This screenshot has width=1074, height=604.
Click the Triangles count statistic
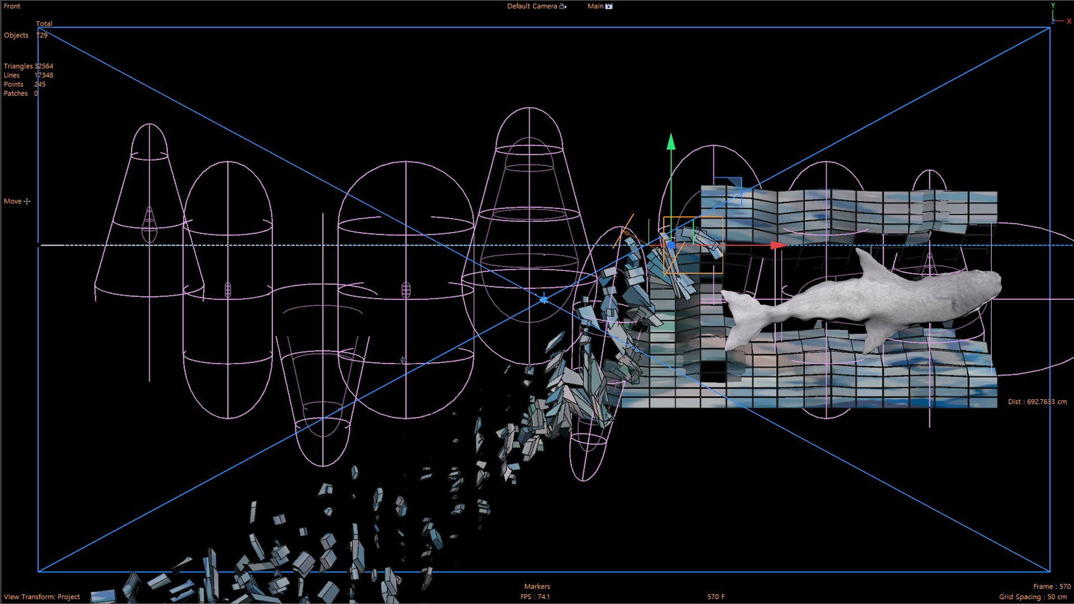click(29, 66)
